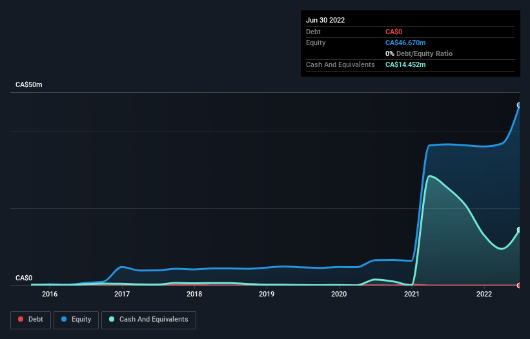The width and height of the screenshot is (530, 339).
Task: Click the red CA$0 debt value
Action: [394, 32]
